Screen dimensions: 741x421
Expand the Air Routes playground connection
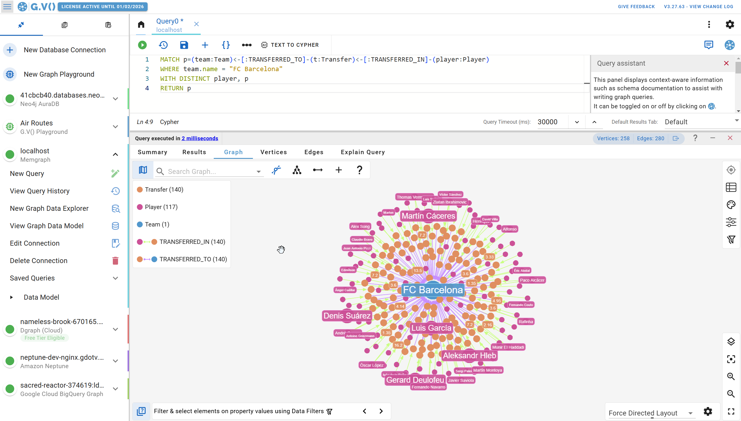(115, 127)
